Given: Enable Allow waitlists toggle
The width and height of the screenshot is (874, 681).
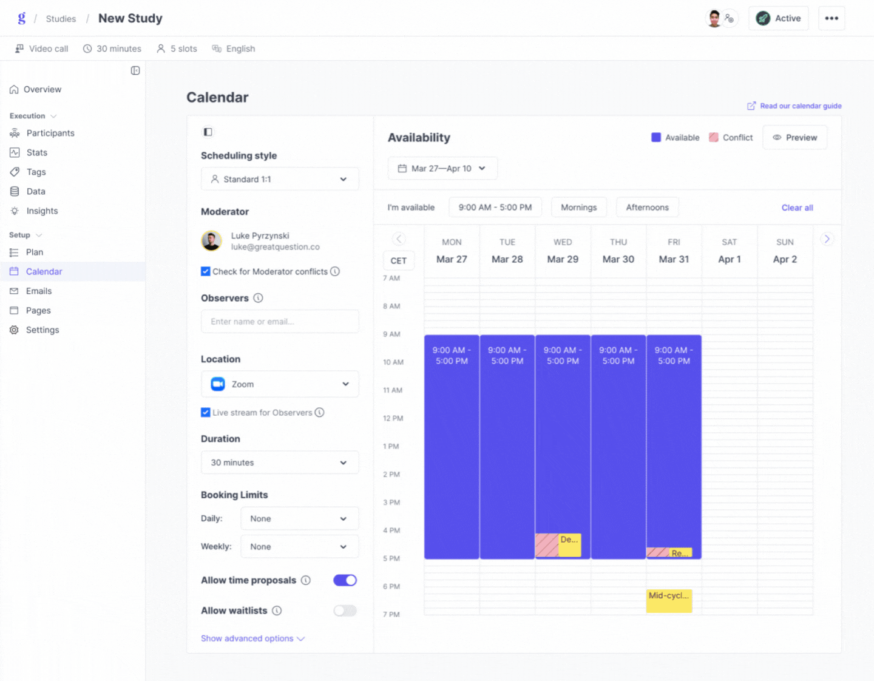Looking at the screenshot, I should click(x=345, y=611).
